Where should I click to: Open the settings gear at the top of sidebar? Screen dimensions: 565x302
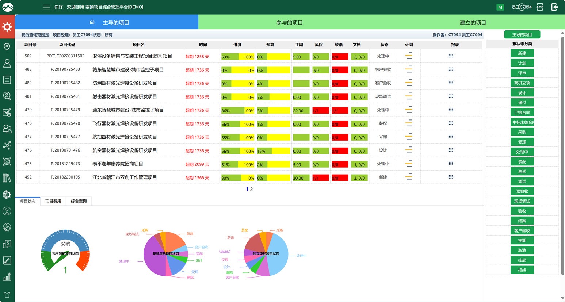click(7, 27)
